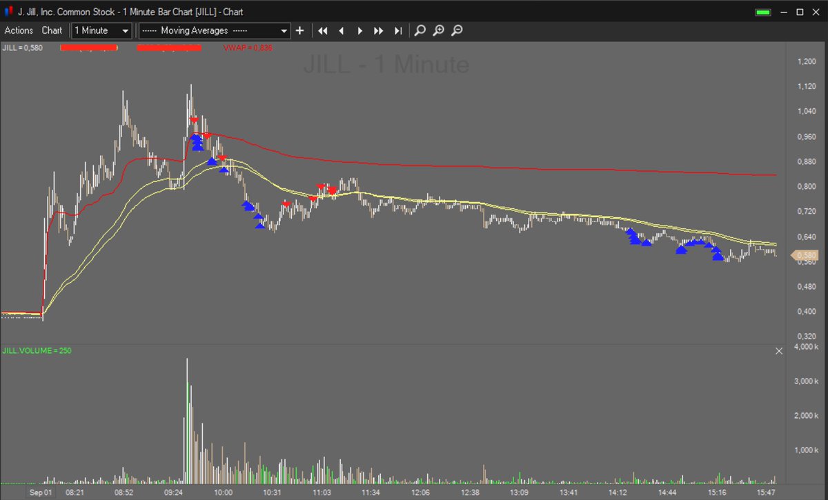Click the 11:34 time axis label
Image resolution: width=828 pixels, height=500 pixels.
coord(371,493)
